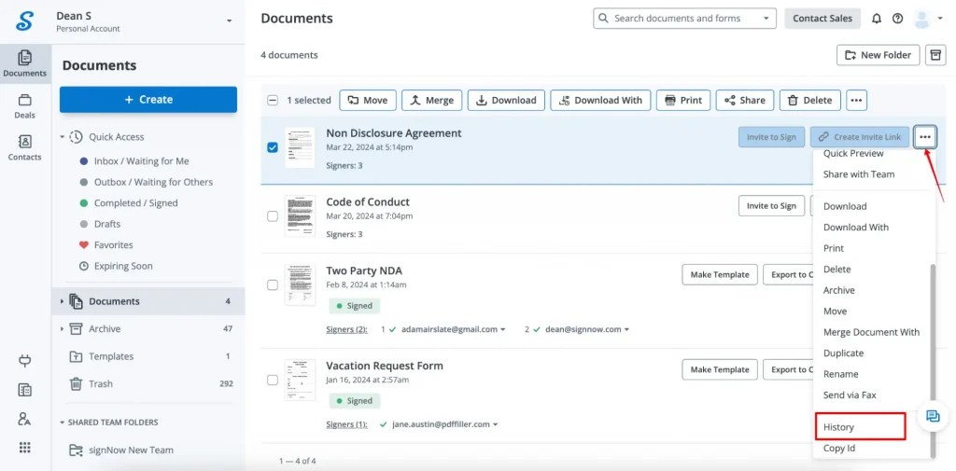Tick the Vacation Request Form checkbox
This screenshot has height=471, width=956.
(x=273, y=381)
